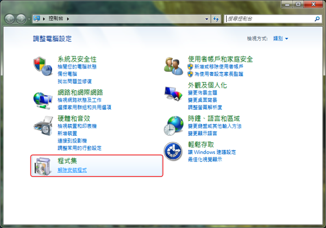Click the refresh icon beside address bar
This screenshot has height=228, width=326.
point(216,19)
